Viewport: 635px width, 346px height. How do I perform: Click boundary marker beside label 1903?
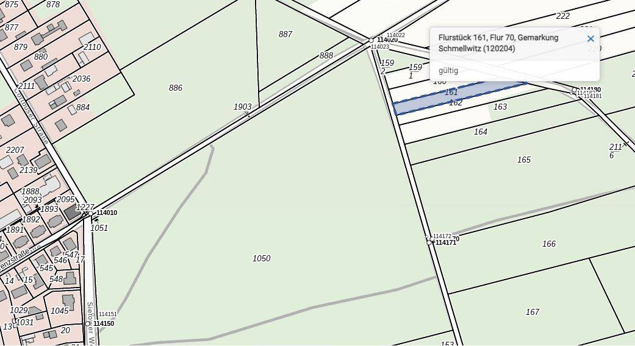pos(247,113)
